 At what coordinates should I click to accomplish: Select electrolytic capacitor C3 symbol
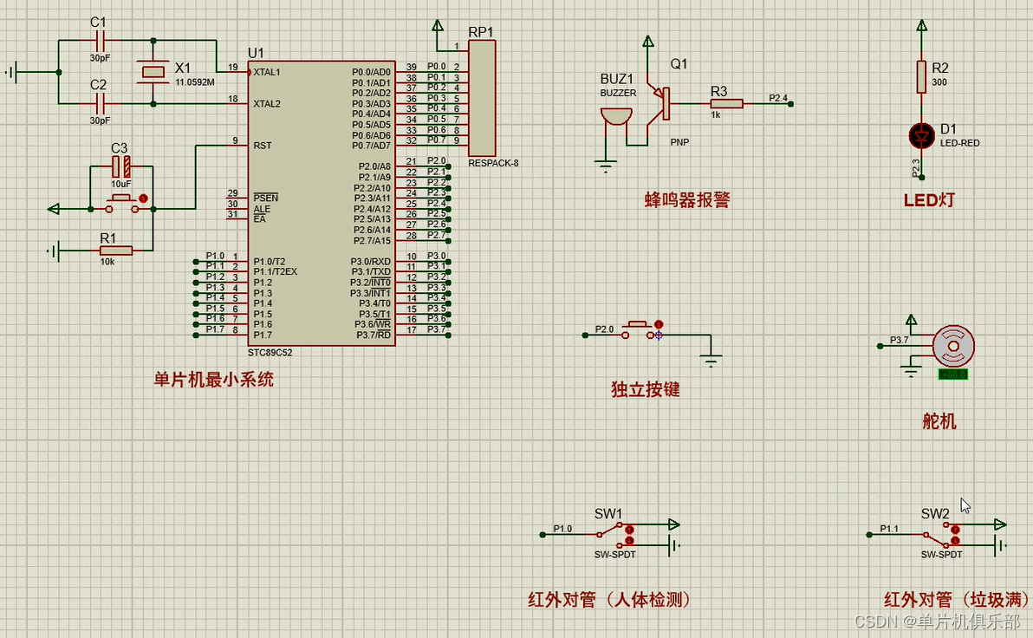click(121, 166)
